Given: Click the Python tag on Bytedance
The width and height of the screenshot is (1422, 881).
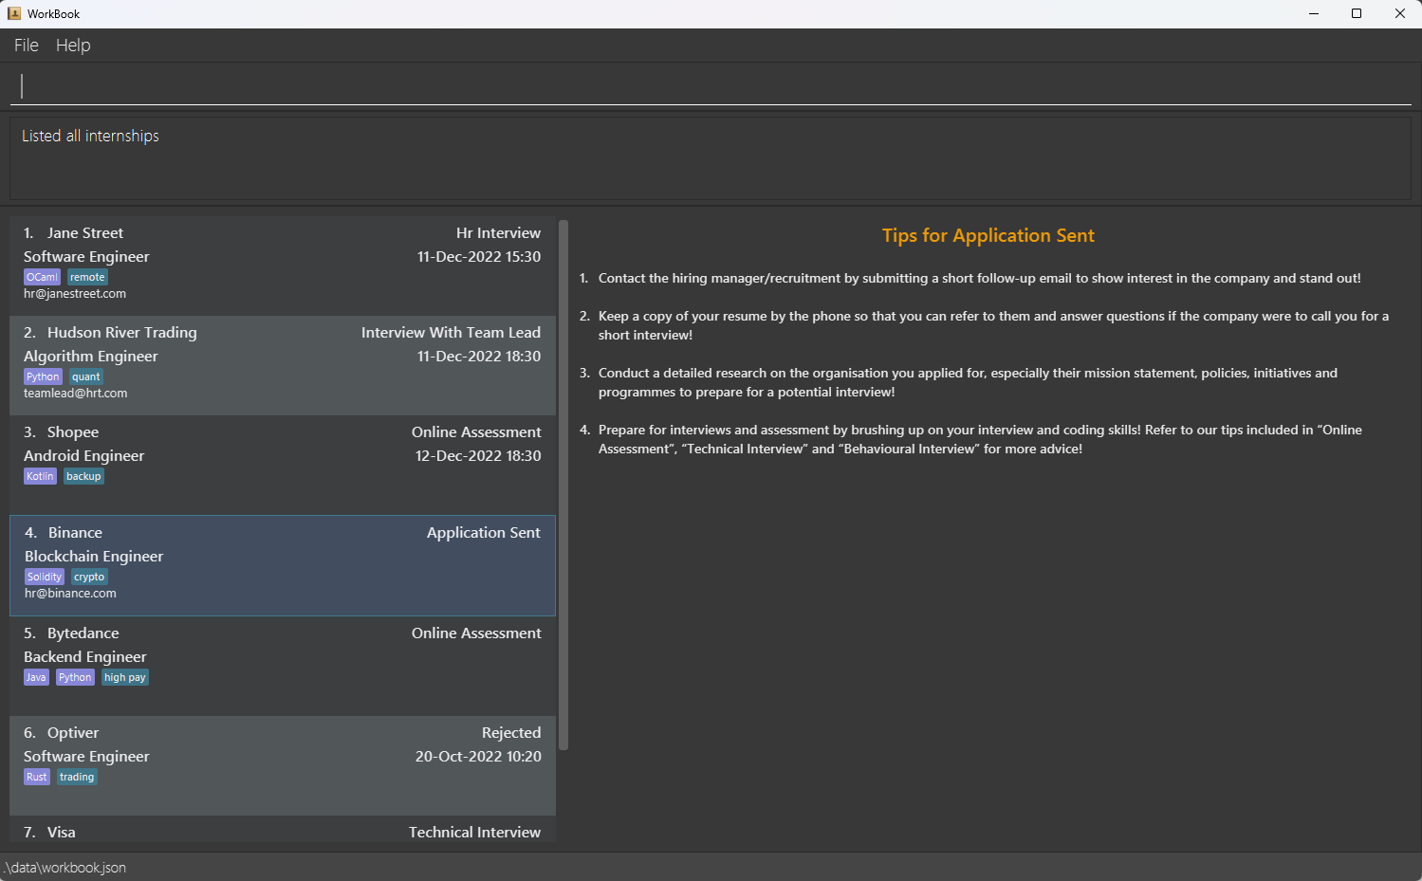Looking at the screenshot, I should 75,677.
